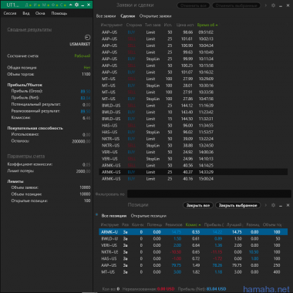Viewport: 293px width, 293px height.
Task: Select the AAP~US row in positions table
Action: pos(193,265)
